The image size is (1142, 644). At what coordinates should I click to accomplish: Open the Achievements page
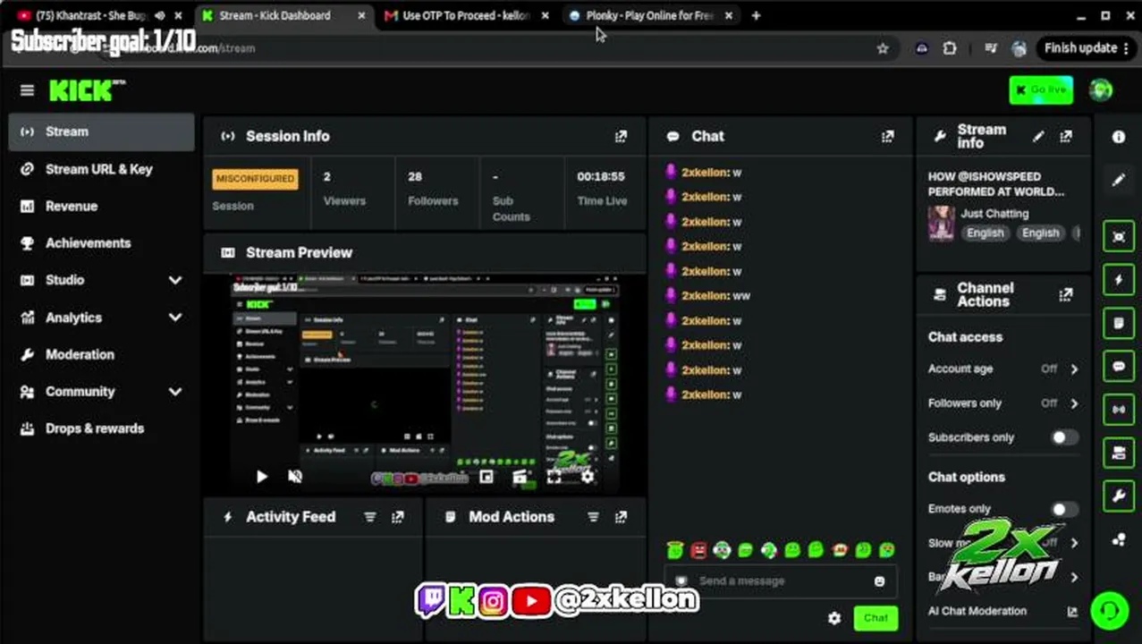[x=103, y=243]
